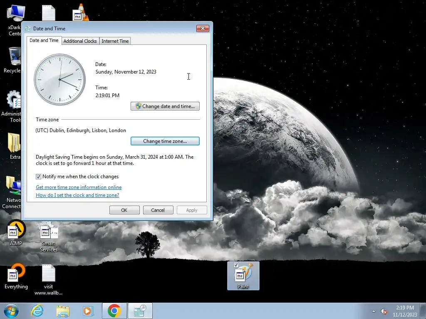Show hidden tray icons arrow
The image size is (426, 319).
coord(374,311)
